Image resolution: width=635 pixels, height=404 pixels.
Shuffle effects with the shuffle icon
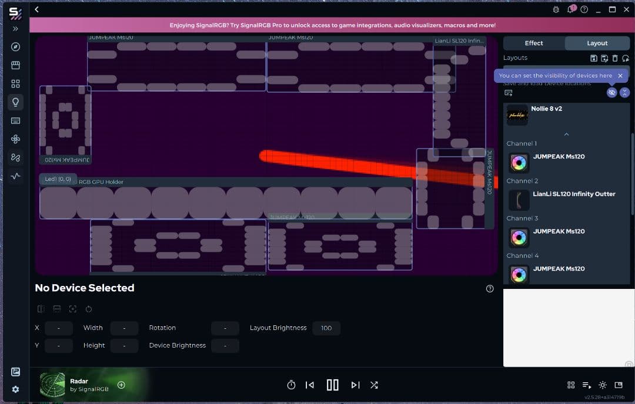(374, 385)
